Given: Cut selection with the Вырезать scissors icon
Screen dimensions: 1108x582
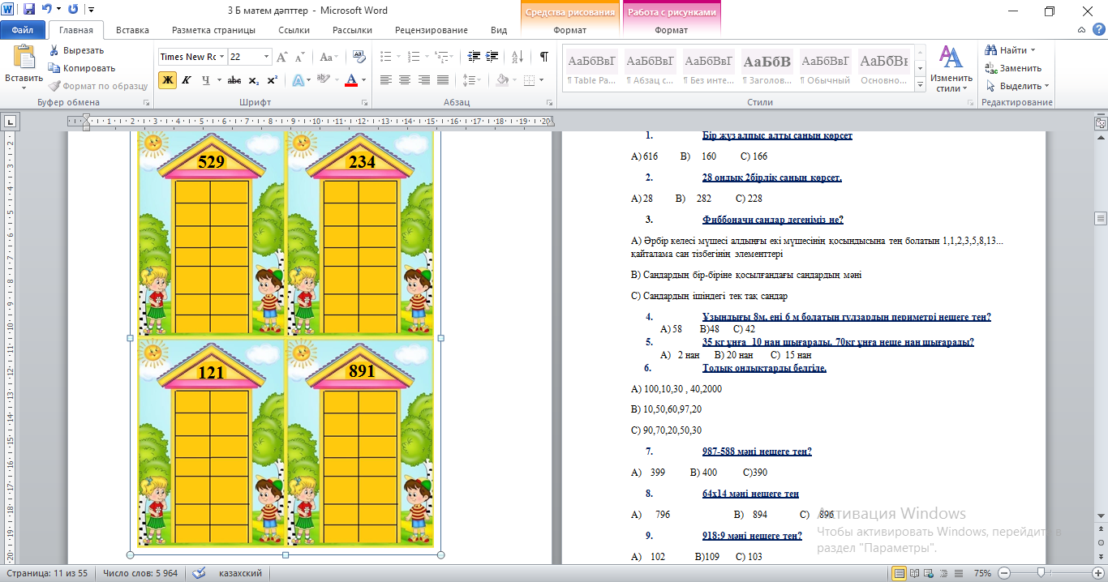Looking at the screenshot, I should point(54,50).
